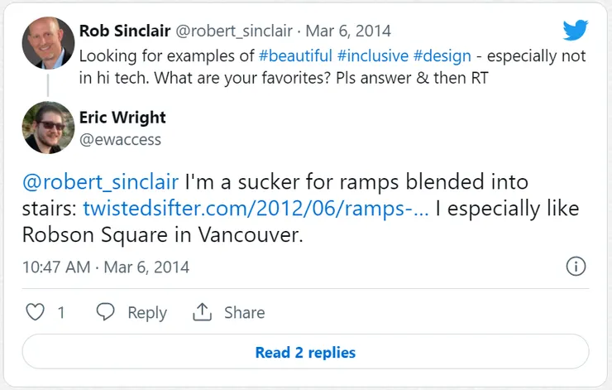Open the twistedsifter.com link
The width and height of the screenshot is (612, 390).
coord(256,207)
